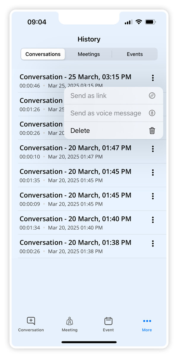Open the 00:01:35 conversation from 01:45 PM
178x358 pixels.
point(75,175)
